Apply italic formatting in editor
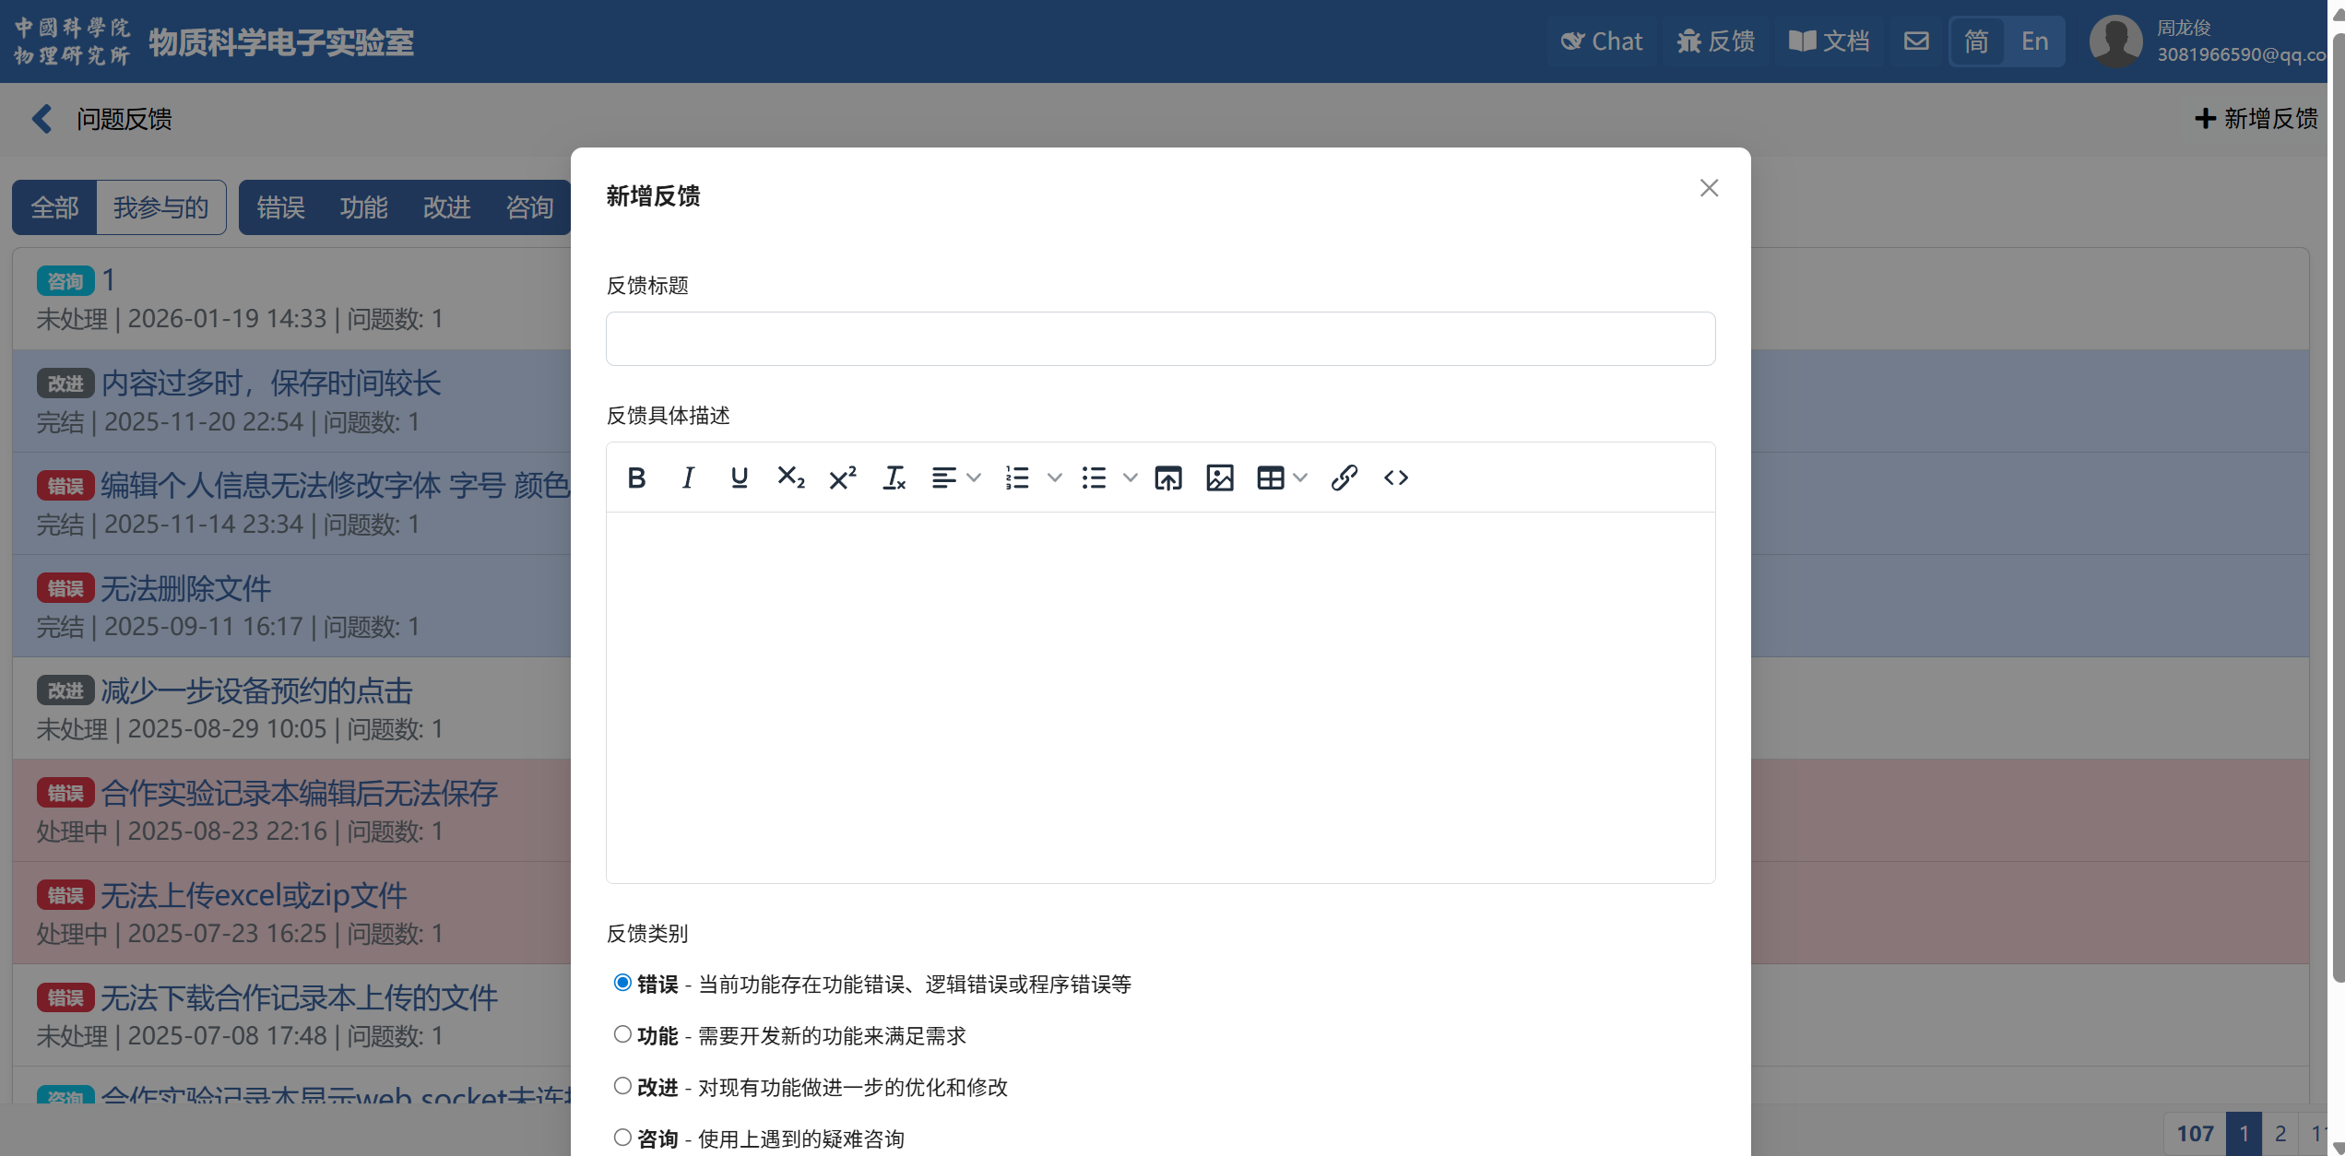 click(688, 478)
